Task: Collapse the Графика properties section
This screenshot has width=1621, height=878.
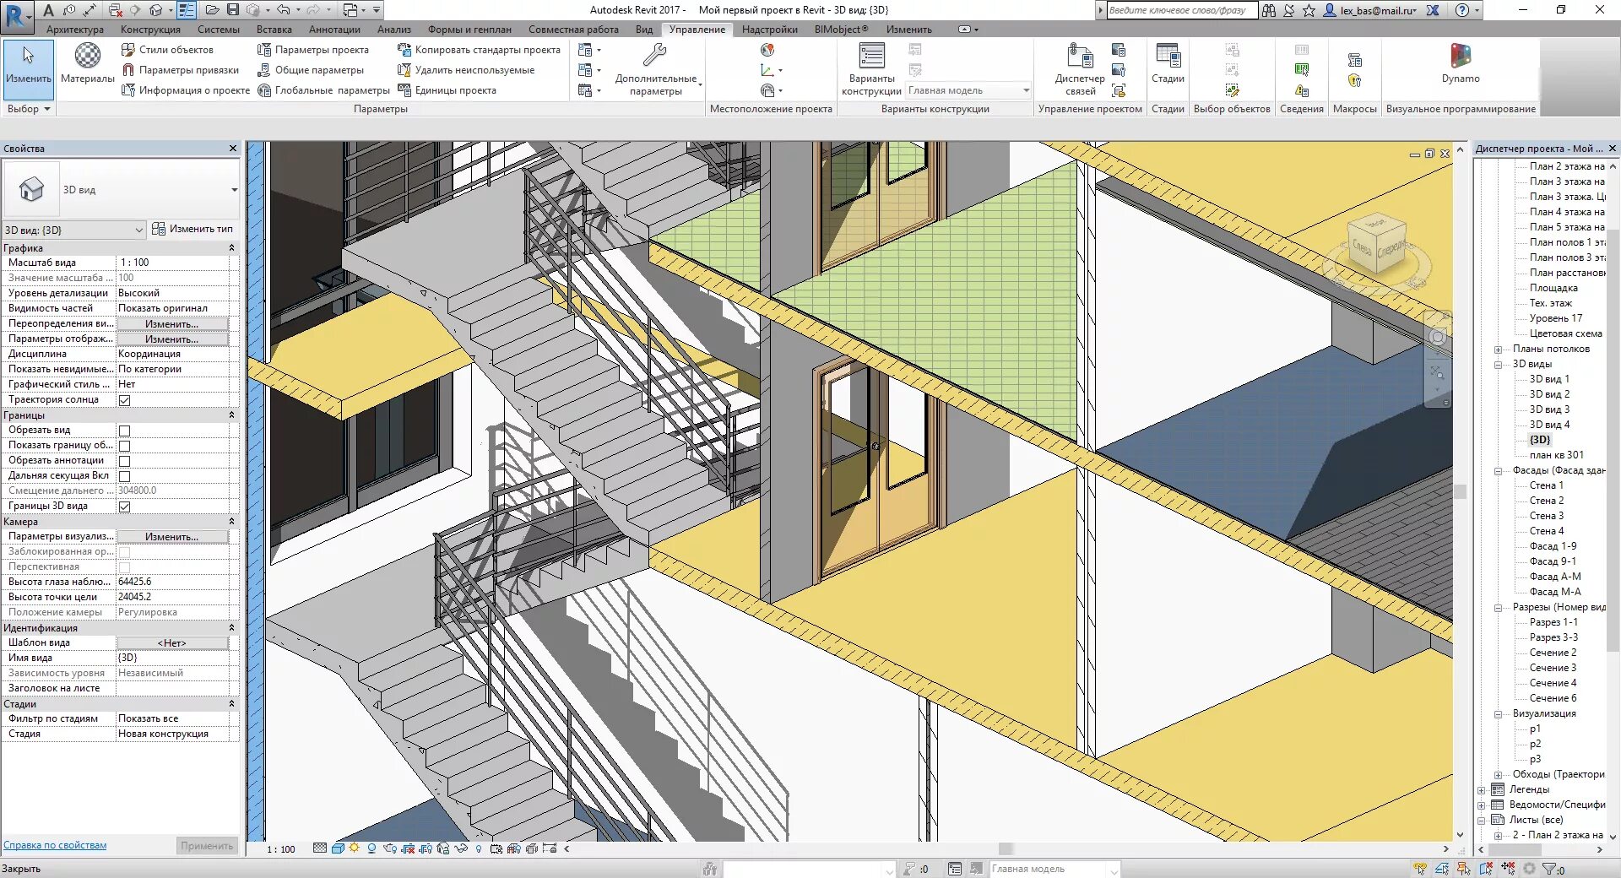Action: (x=231, y=248)
